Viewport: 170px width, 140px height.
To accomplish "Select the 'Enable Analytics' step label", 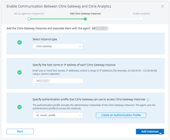I will (x=141, y=13).
